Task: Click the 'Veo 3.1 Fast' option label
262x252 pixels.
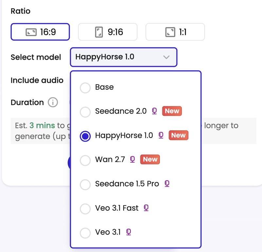Action: 117,208
